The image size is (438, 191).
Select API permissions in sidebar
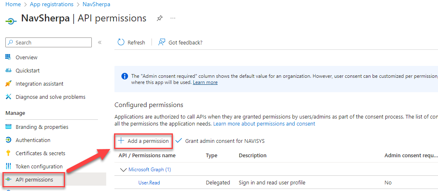click(x=34, y=180)
